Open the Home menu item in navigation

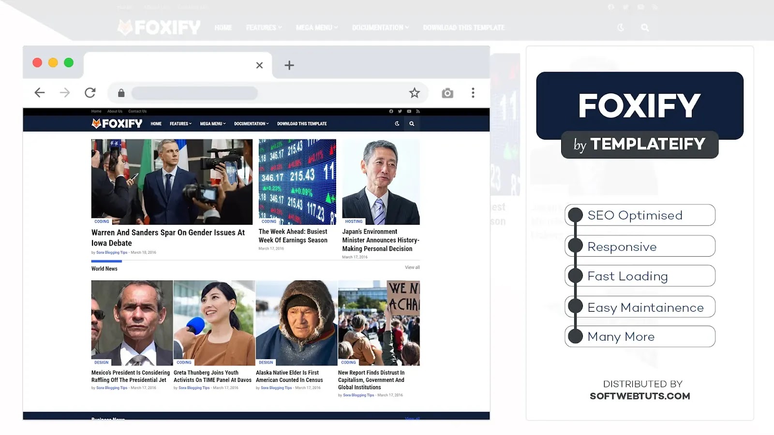pos(156,124)
